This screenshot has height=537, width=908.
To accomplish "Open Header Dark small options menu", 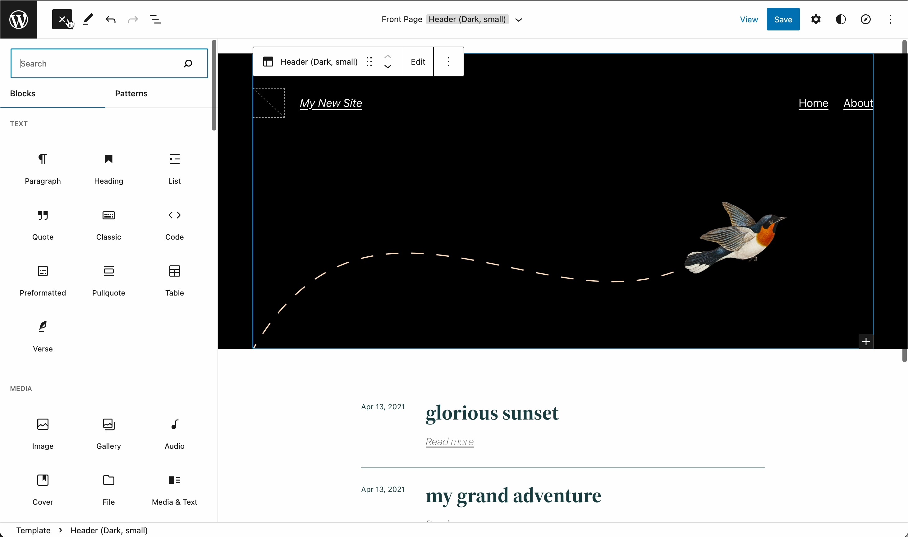I will click(x=448, y=61).
